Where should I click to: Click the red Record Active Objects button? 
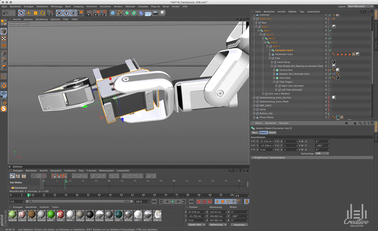pos(199,201)
